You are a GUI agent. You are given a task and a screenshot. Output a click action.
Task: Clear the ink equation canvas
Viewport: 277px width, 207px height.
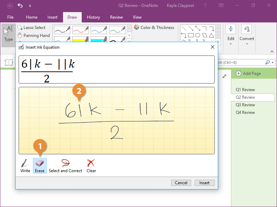coord(91,166)
